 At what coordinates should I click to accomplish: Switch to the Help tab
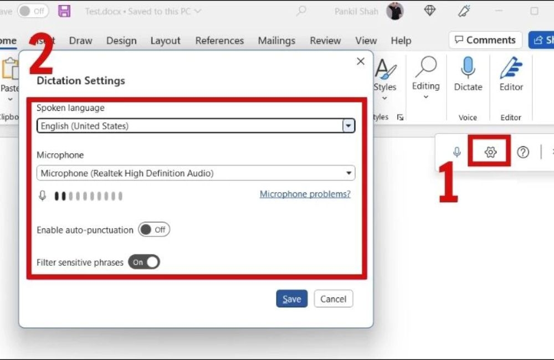click(x=401, y=40)
